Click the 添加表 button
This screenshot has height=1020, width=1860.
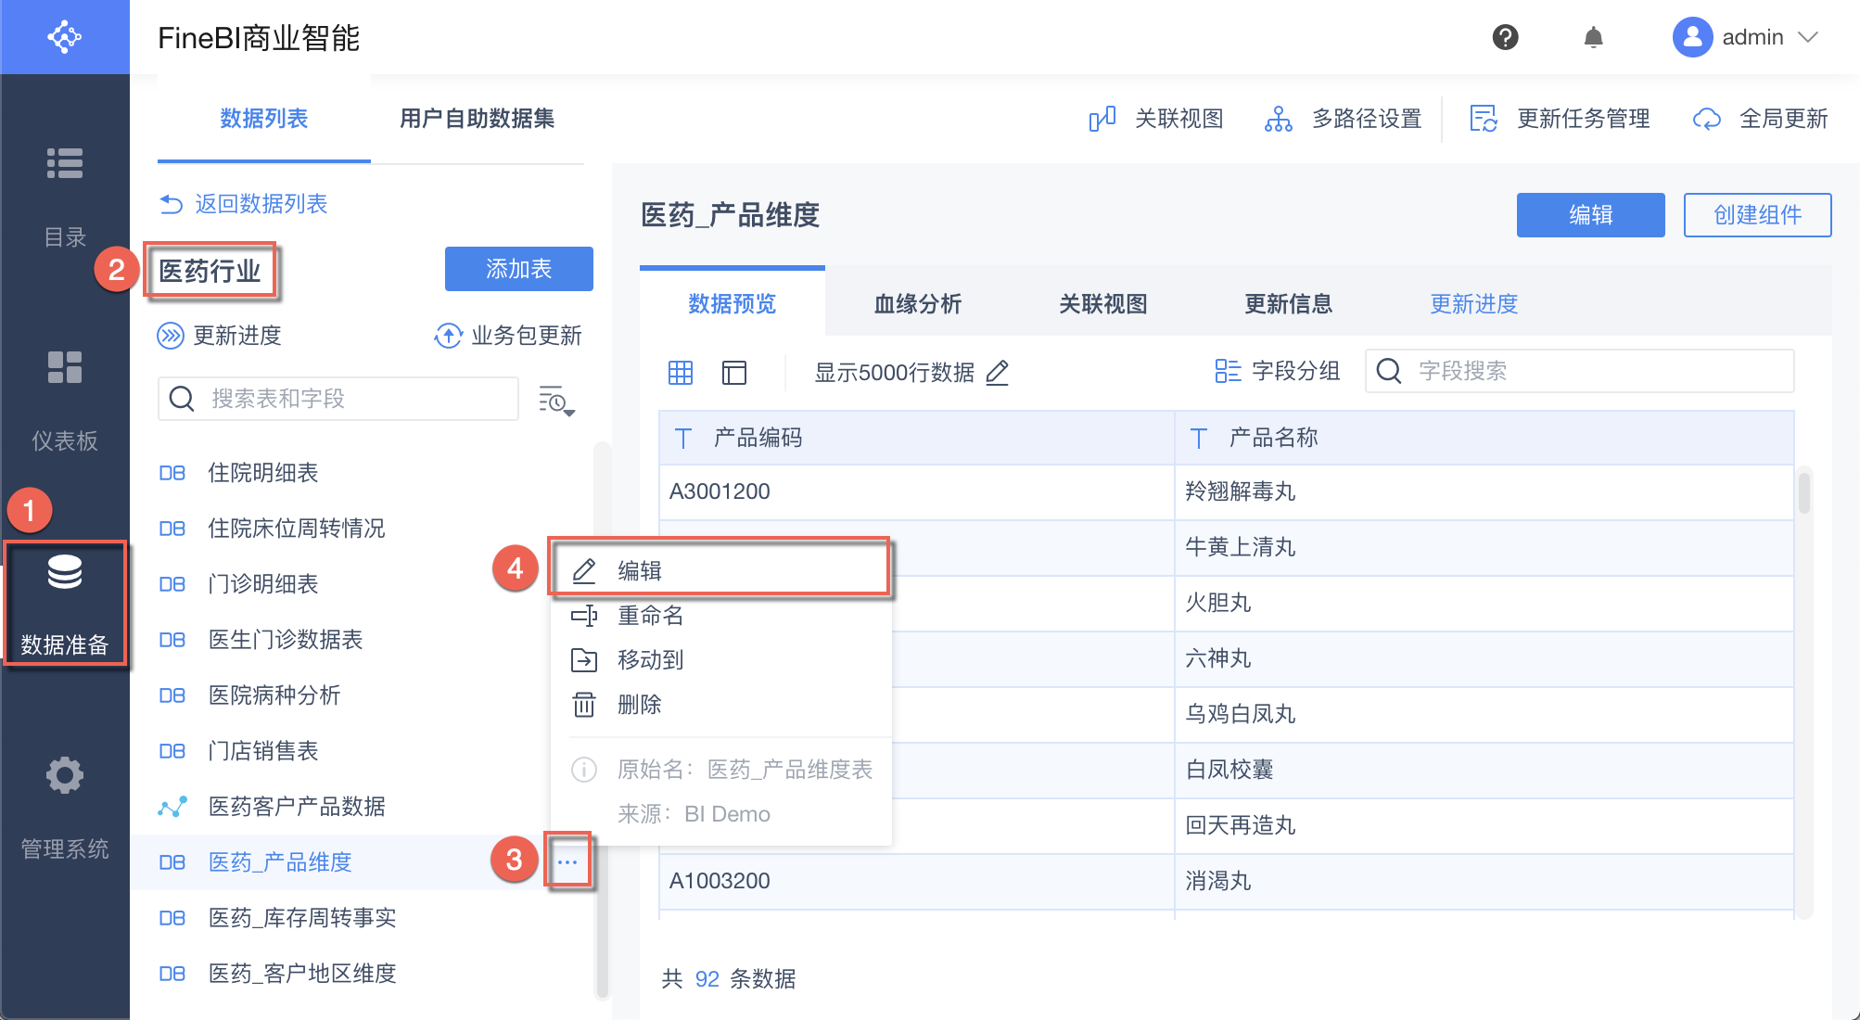pos(518,269)
